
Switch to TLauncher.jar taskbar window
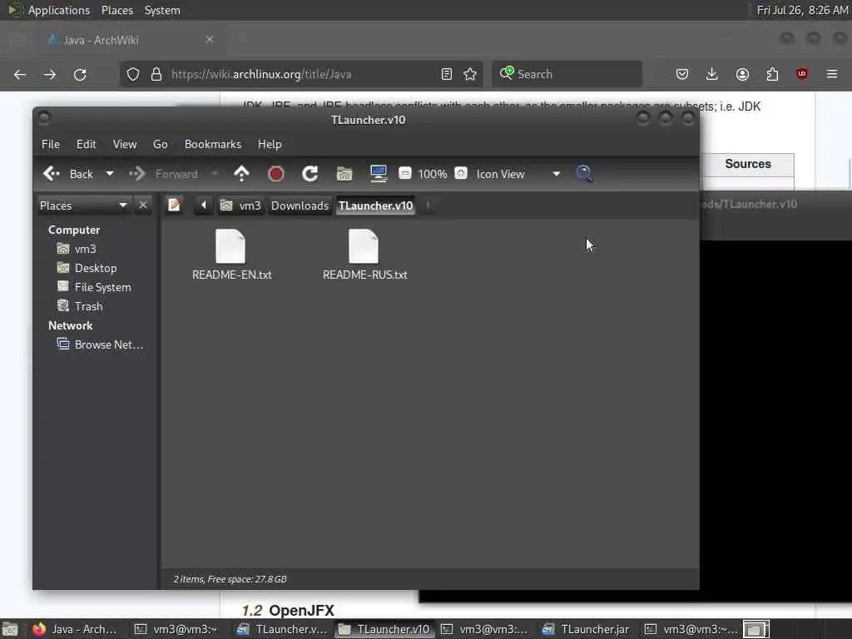(x=586, y=629)
